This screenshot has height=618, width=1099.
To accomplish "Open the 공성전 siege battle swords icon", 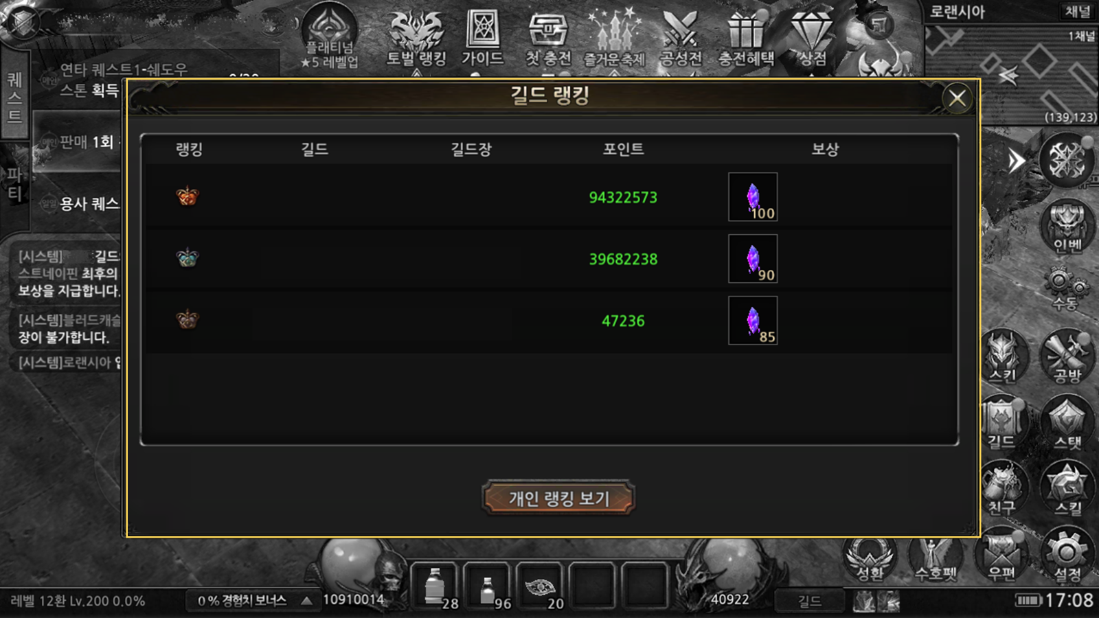I will (680, 38).
